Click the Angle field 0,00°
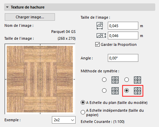Image resolution: width=159 pixels, height=127 pixels. pyautogui.click(x=123, y=58)
